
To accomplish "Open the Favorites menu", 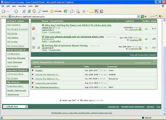I will coord(22,6).
